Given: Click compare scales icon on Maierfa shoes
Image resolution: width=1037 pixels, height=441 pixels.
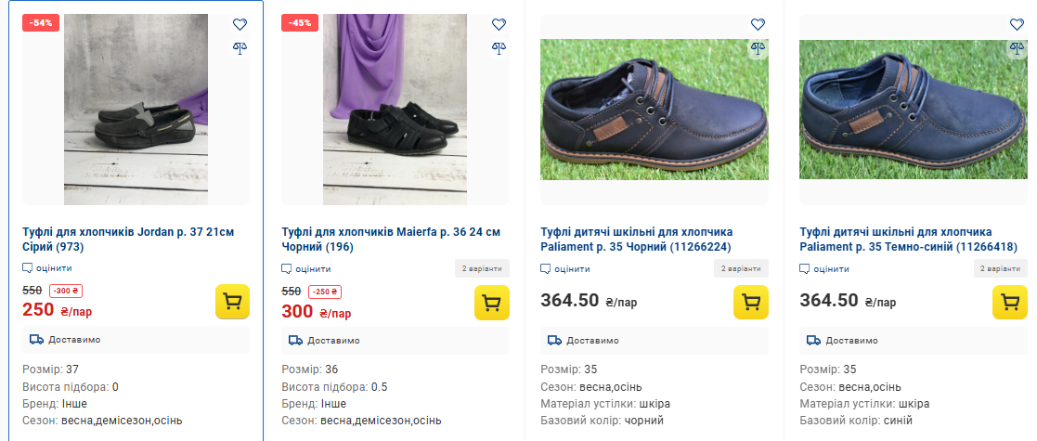Looking at the screenshot, I should pyautogui.click(x=499, y=46).
